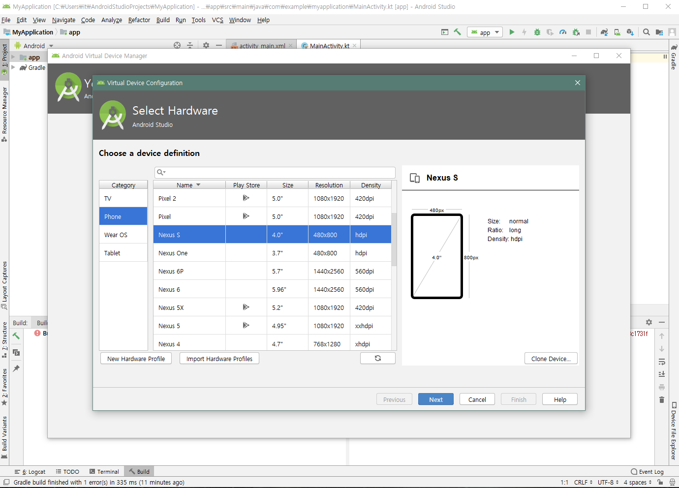Expand the Gradle Scripts tree node
This screenshot has height=488, width=679.
[13, 67]
